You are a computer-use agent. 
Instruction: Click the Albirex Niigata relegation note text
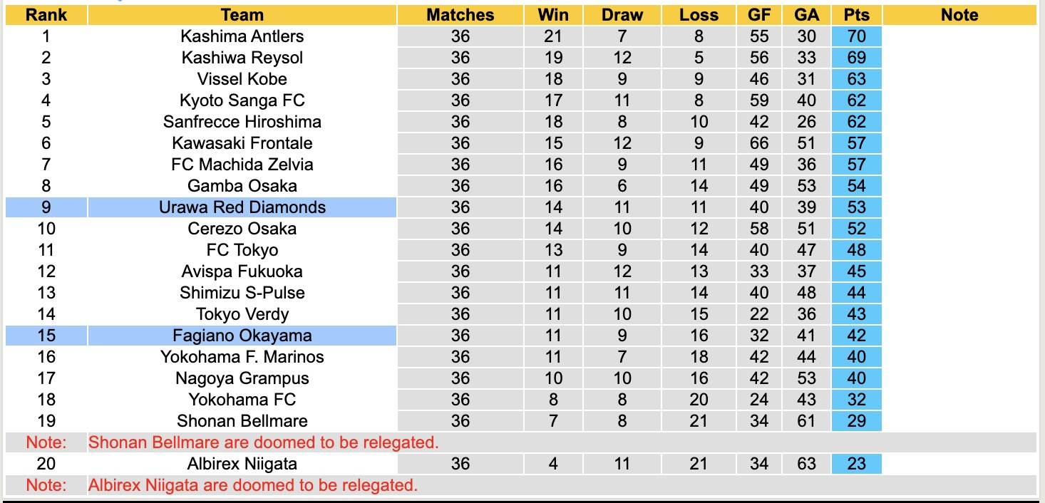pyautogui.click(x=252, y=485)
